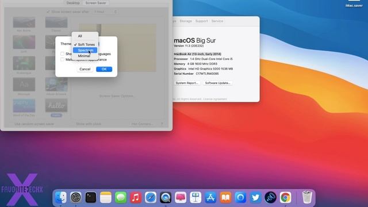Launch Terminal from the dock
368x207 pixels.
91,197
